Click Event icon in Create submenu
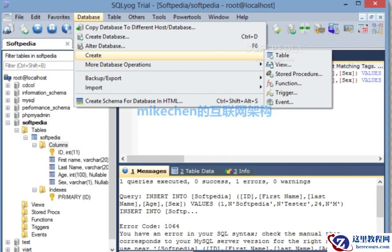Image resolution: width=392 pixels, height=252 pixels. [x=270, y=102]
